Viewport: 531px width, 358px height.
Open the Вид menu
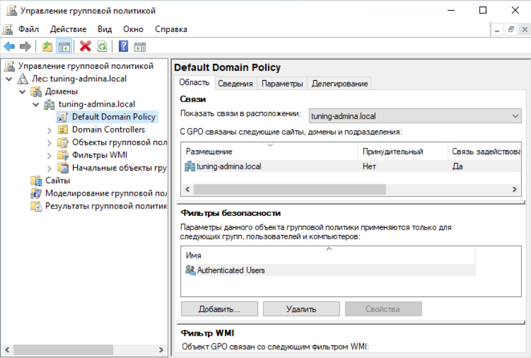[105, 29]
